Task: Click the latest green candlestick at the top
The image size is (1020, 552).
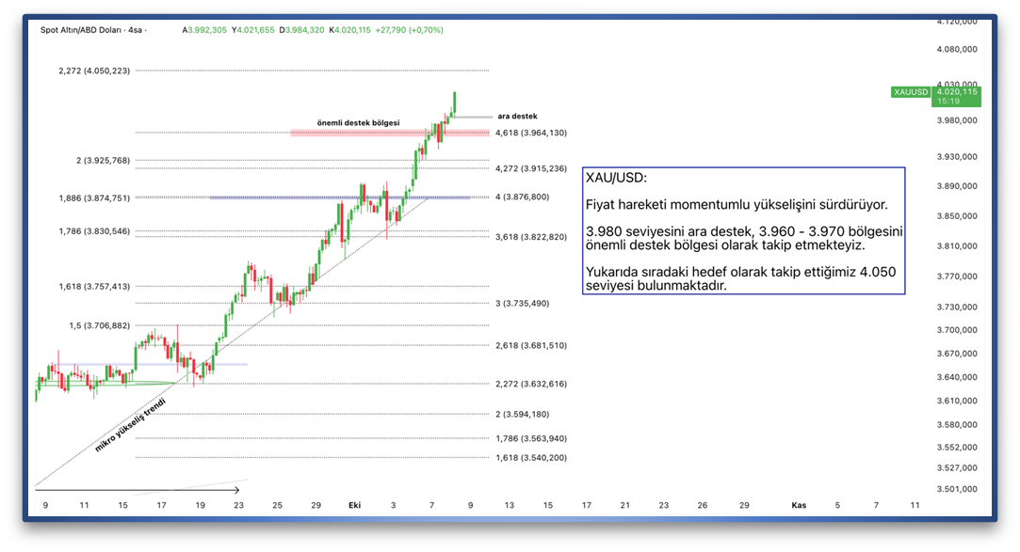Action: pos(454,103)
